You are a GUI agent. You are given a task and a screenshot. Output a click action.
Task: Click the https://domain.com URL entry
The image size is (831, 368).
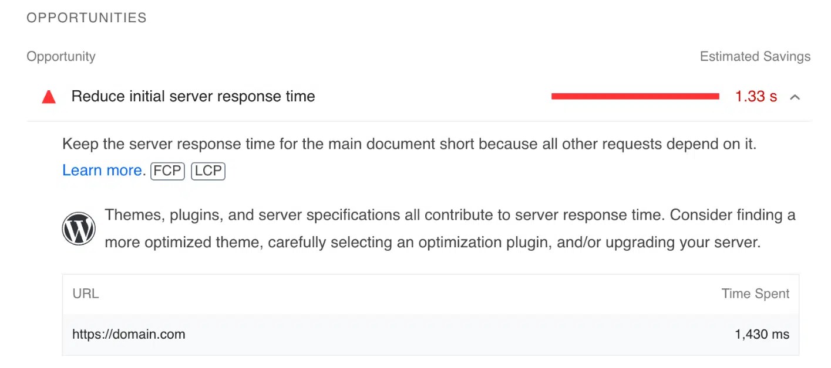pyautogui.click(x=128, y=334)
